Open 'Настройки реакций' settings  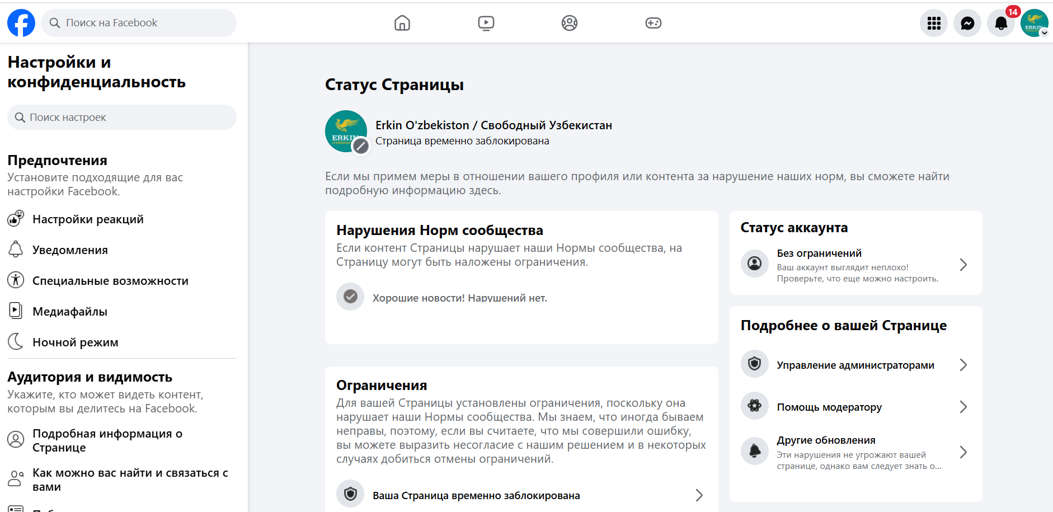tap(88, 219)
